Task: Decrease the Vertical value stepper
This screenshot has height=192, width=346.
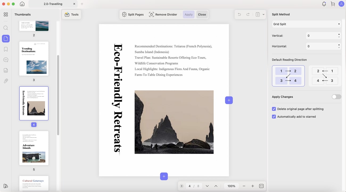Action: (x=339, y=37)
